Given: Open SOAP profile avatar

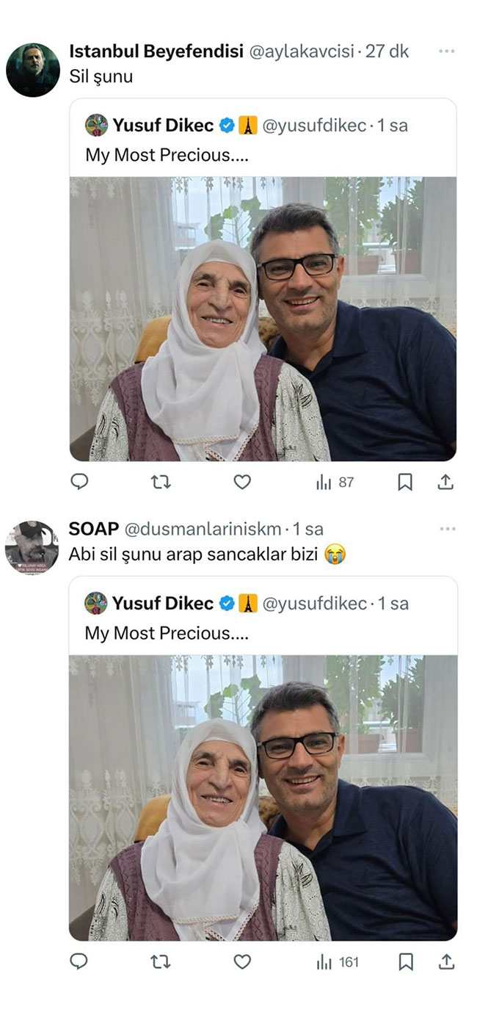Looking at the screenshot, I should (x=32, y=547).
